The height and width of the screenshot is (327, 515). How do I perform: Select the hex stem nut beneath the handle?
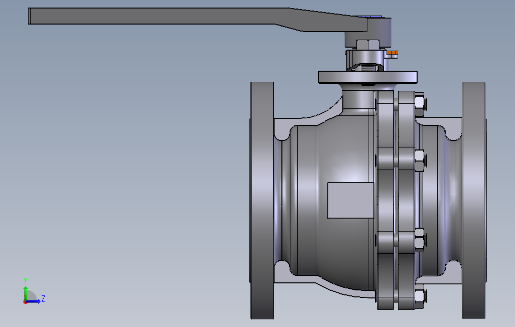(368, 45)
